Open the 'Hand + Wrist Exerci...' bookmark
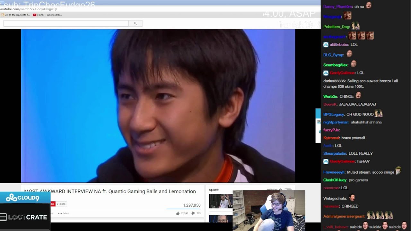The width and height of the screenshot is (411, 231). pos(47,15)
